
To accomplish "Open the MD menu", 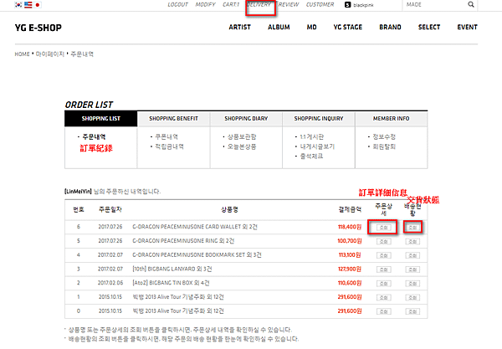I will (x=311, y=28).
